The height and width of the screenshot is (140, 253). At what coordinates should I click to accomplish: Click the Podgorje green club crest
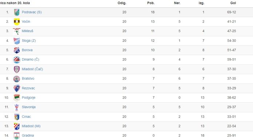[17, 98]
